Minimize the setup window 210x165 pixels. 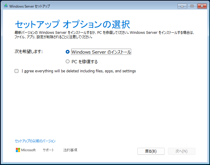point(182,6)
